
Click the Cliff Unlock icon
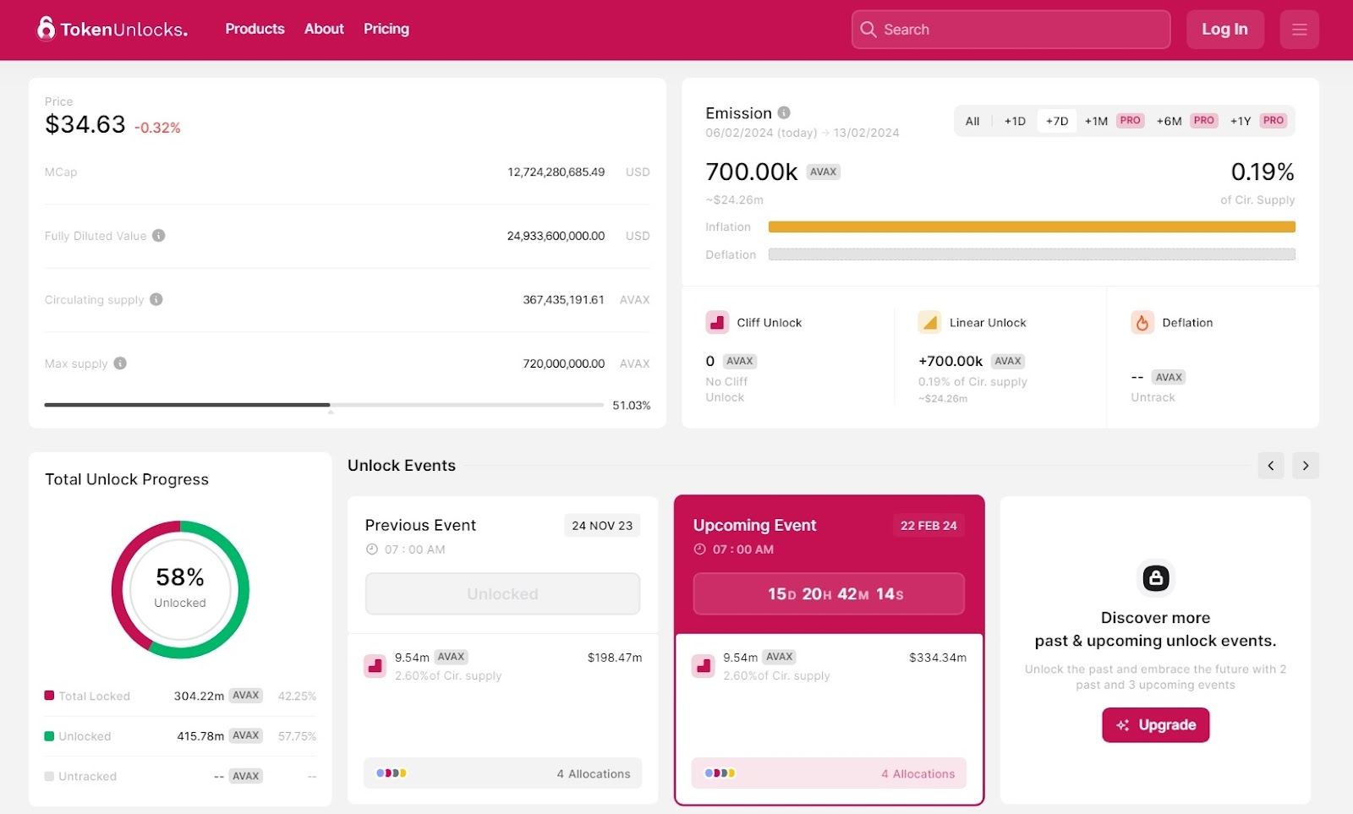[717, 322]
